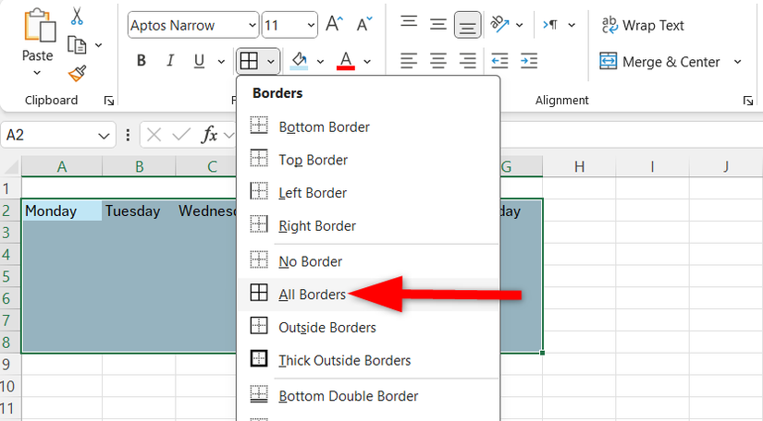Image resolution: width=763 pixels, height=421 pixels.
Task: Open the Name Box dropdown arrow
Action: pos(104,136)
